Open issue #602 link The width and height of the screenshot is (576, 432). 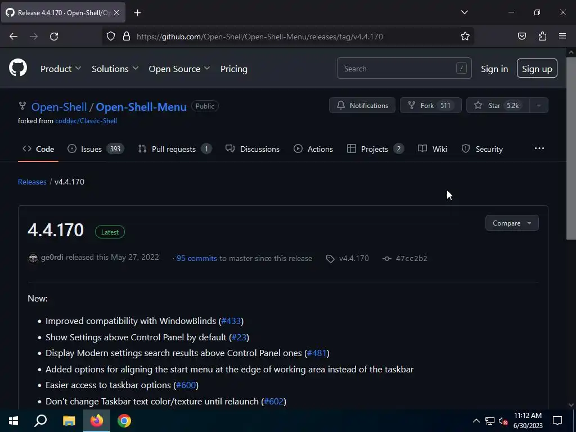(x=274, y=402)
